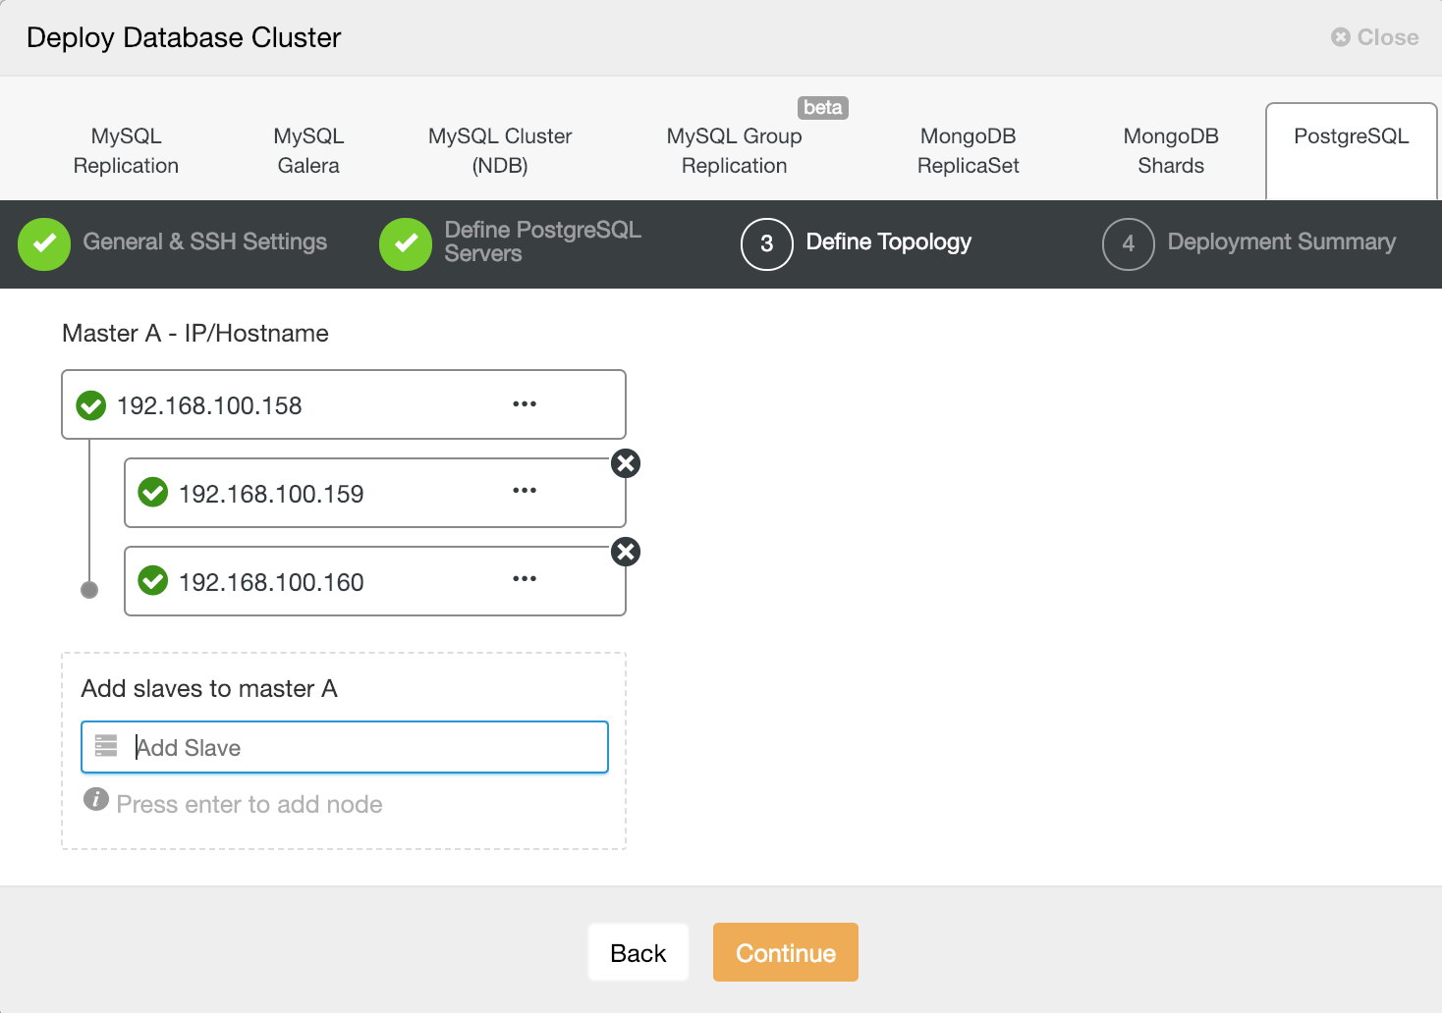Image resolution: width=1442 pixels, height=1013 pixels.
Task: Open options menu for 192.168.100.159
Action: click(x=525, y=491)
